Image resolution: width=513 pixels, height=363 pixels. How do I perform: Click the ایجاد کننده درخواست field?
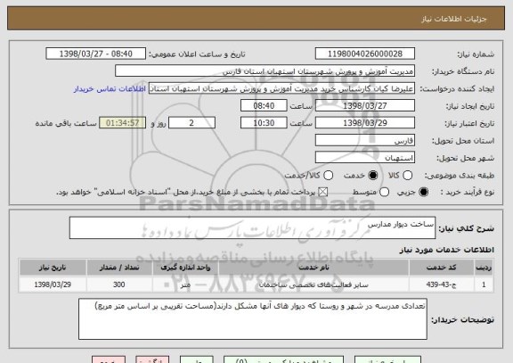[x=281, y=88]
